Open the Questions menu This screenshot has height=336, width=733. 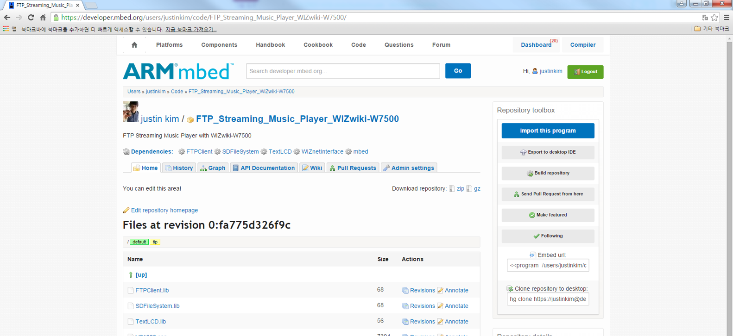click(x=399, y=45)
